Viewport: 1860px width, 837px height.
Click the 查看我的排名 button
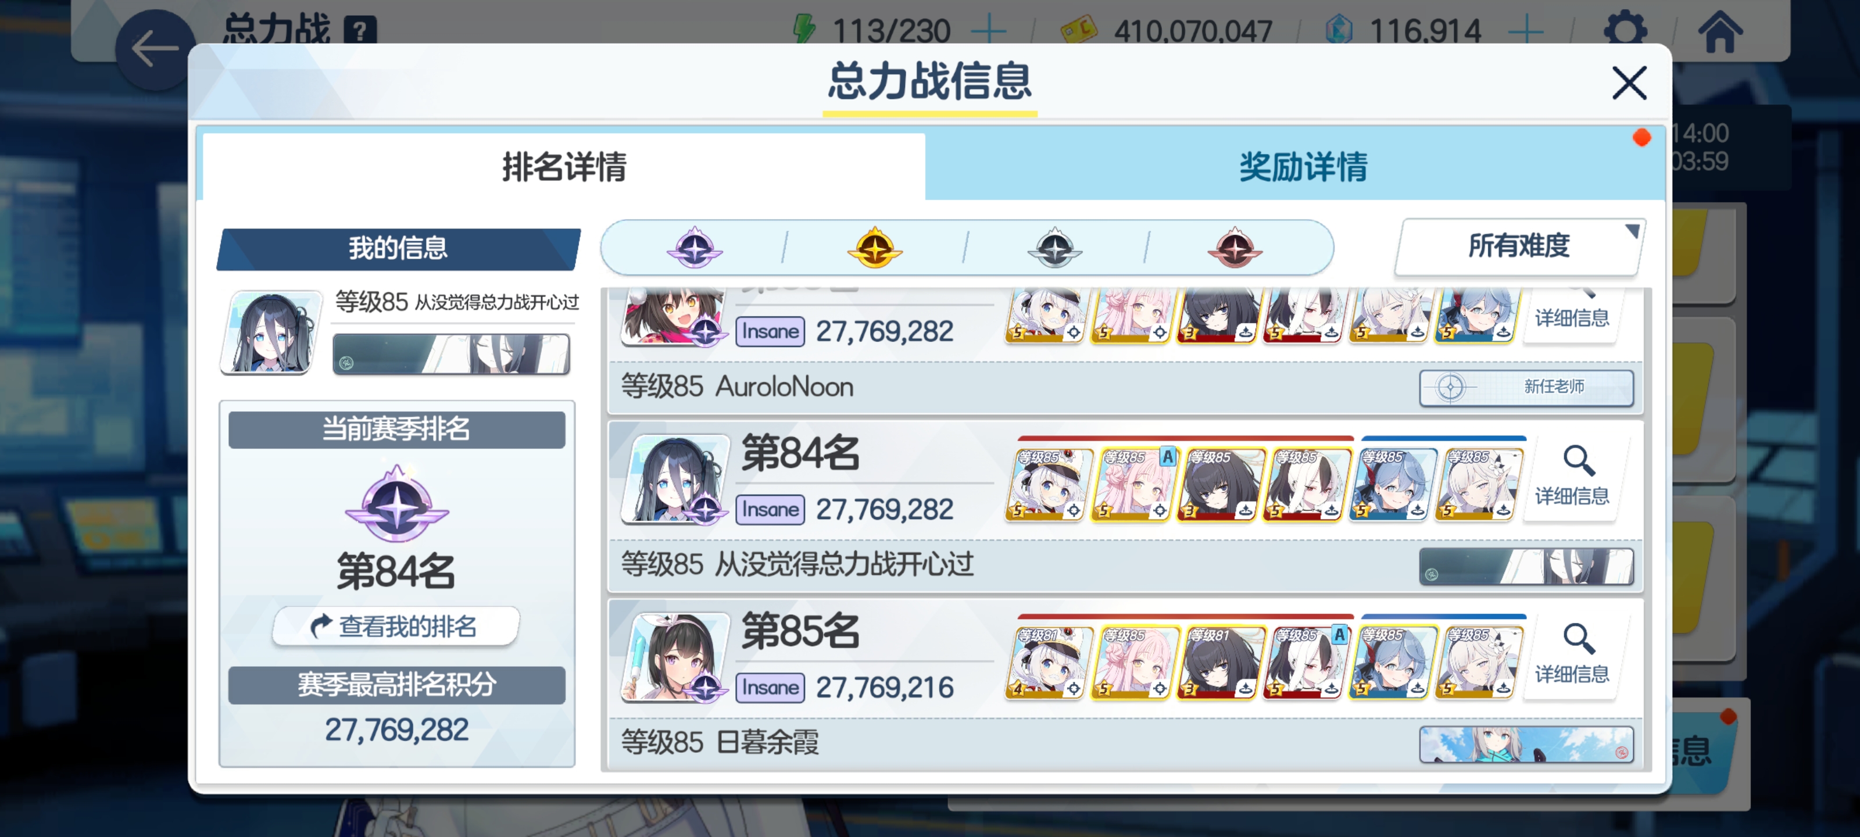pos(395,625)
